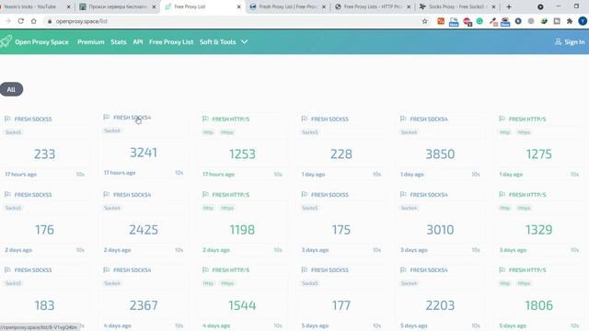Click the Https tag on the 1253 card
This screenshot has height=331, width=589.
(227, 132)
